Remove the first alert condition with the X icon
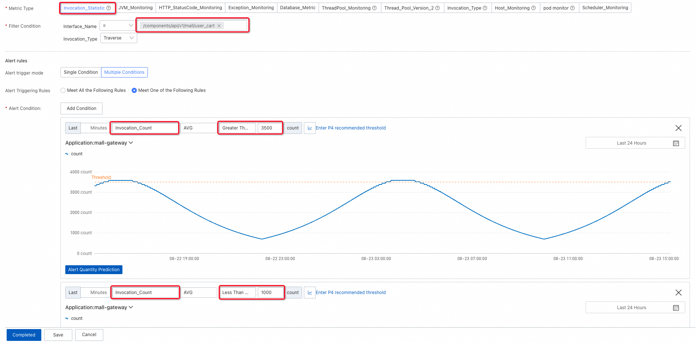 coord(679,128)
